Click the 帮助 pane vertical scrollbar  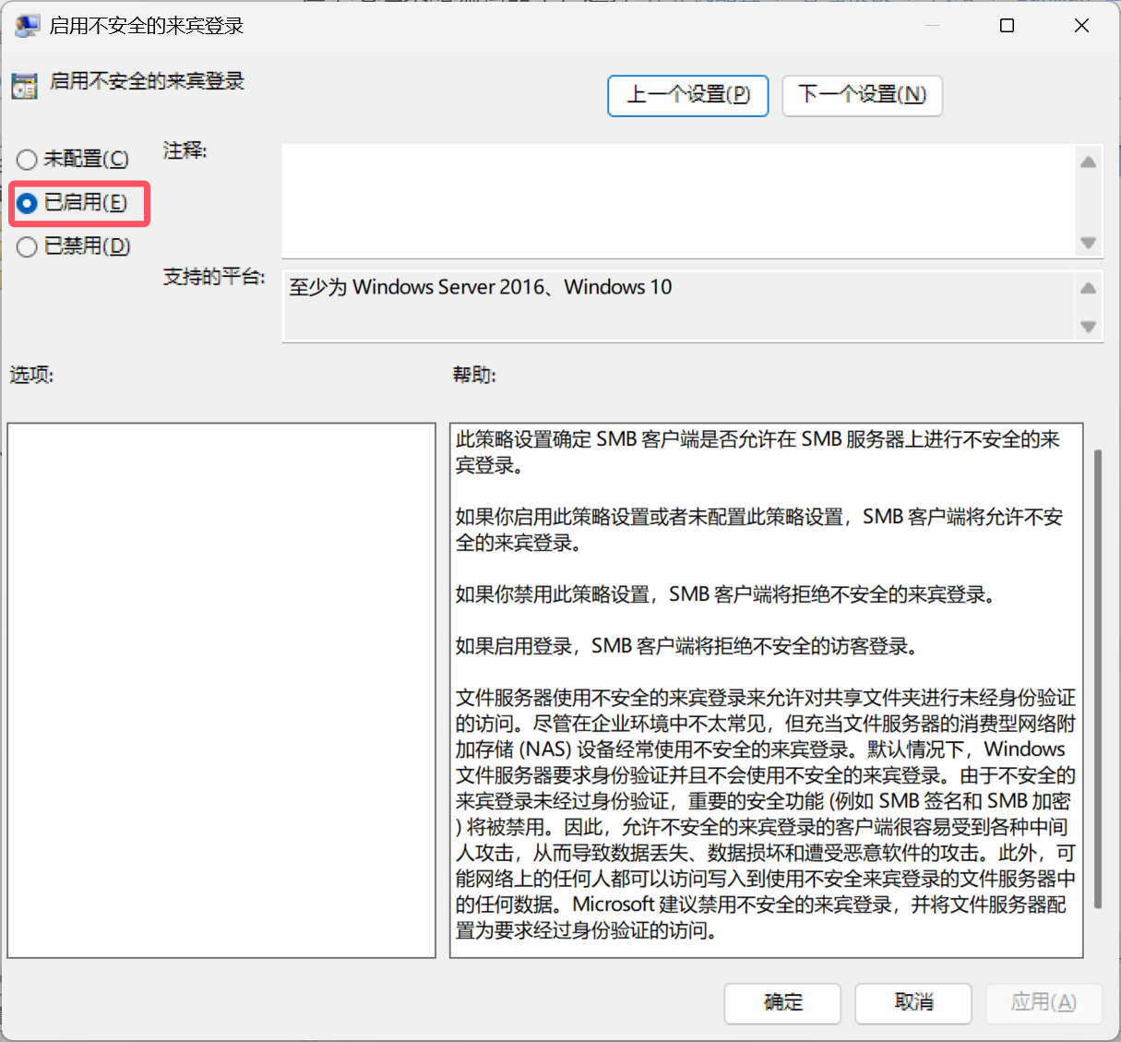click(x=1097, y=678)
